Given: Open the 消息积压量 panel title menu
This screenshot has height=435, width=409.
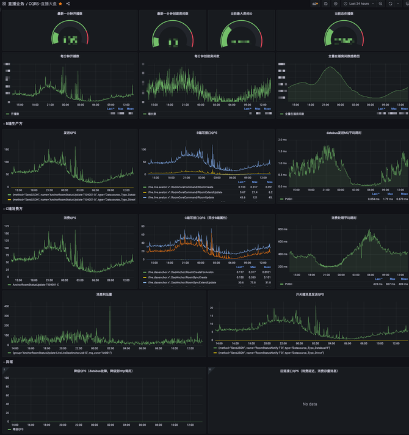Looking at the screenshot, I should (x=104, y=294).
